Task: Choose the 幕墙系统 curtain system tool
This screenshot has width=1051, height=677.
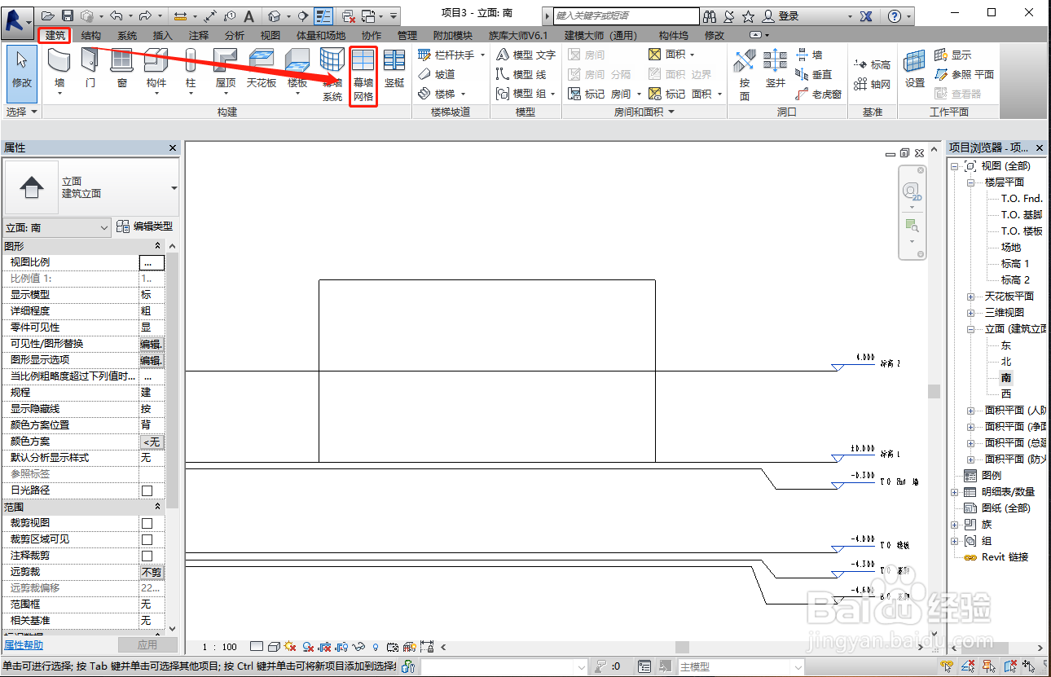Action: click(332, 75)
